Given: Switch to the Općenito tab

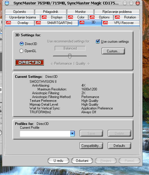Looking at the screenshot, I should tap(20, 12).
